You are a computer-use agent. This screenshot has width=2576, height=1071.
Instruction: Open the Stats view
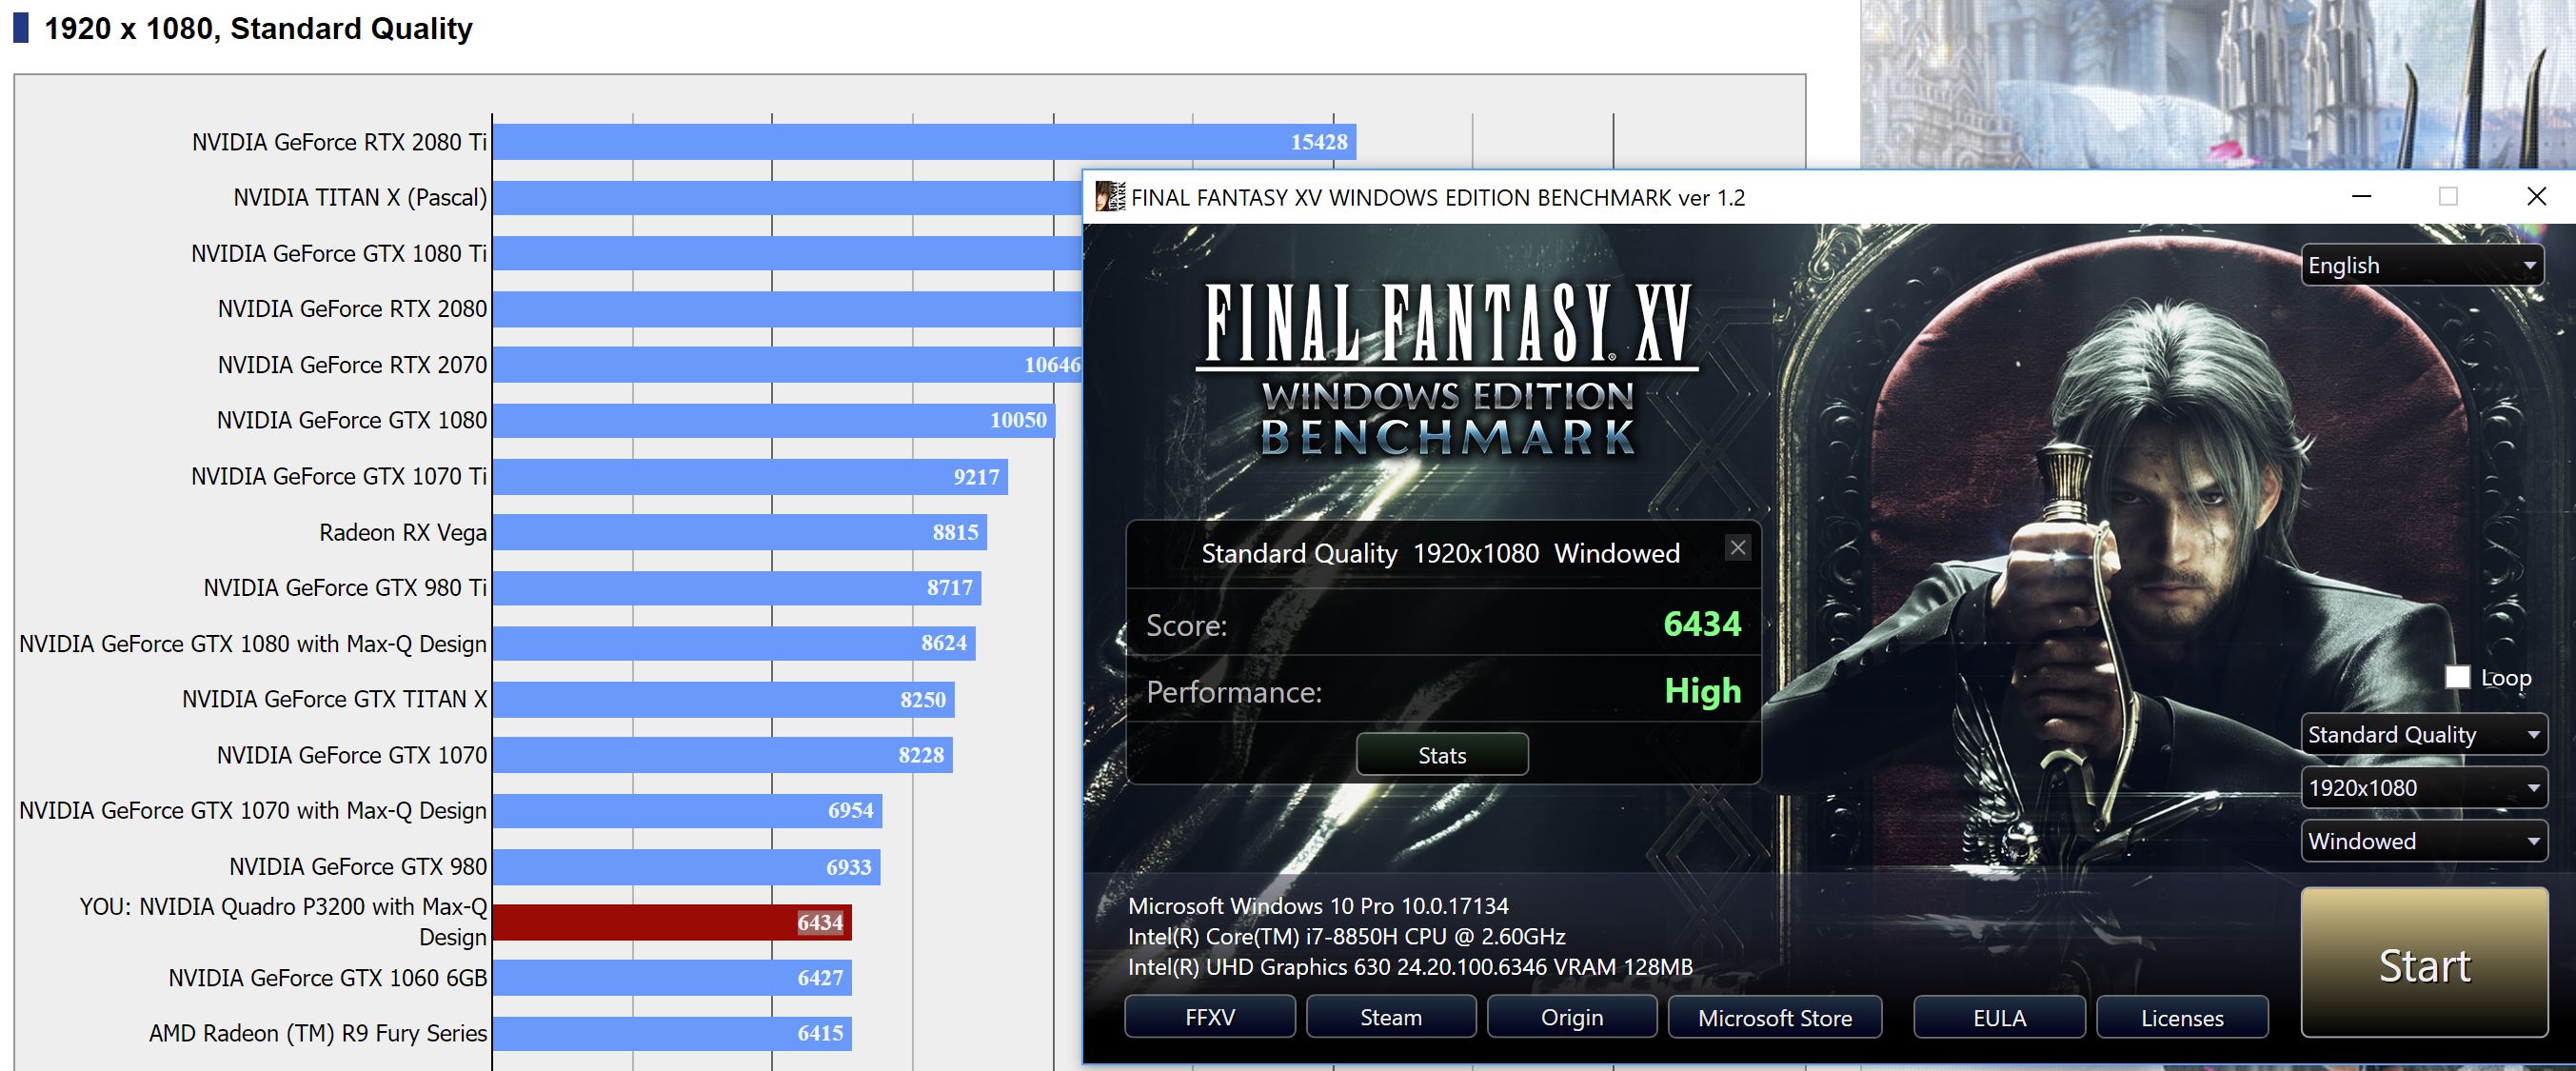pos(1442,755)
